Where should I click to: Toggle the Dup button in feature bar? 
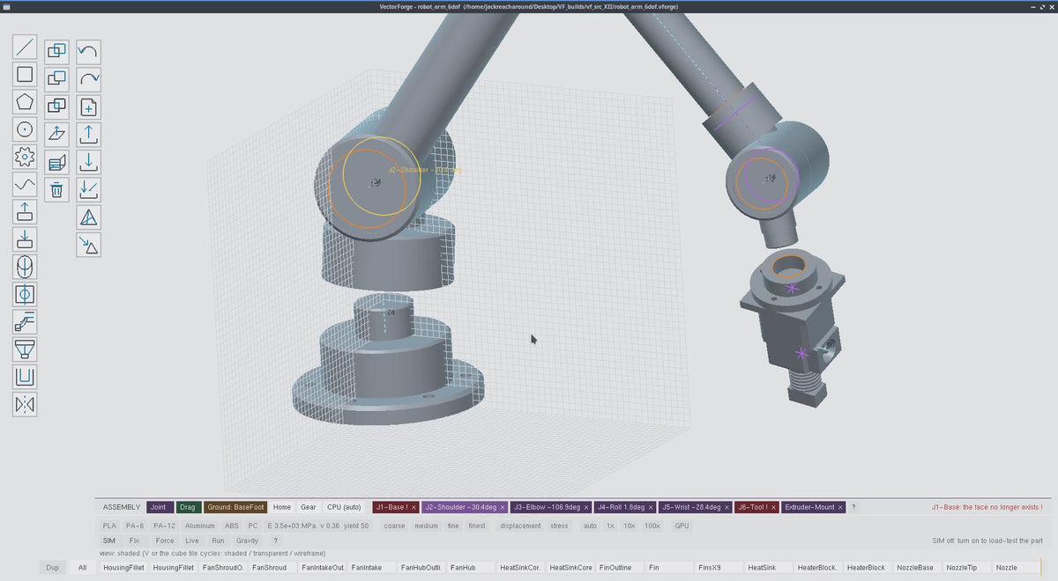(53, 568)
